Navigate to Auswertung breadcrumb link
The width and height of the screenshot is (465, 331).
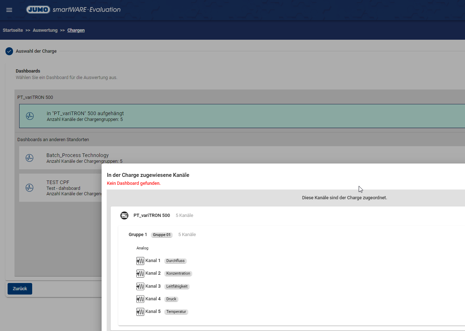(x=45, y=30)
